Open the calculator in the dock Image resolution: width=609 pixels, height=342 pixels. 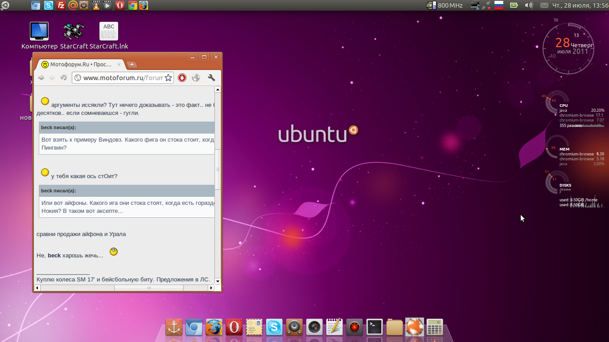point(434,327)
